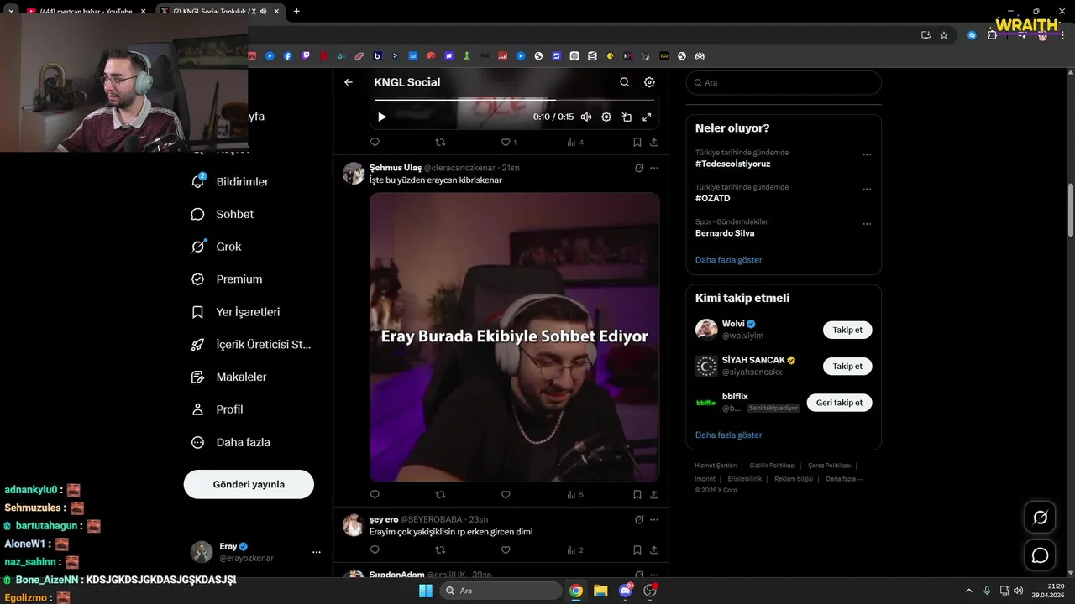The height and width of the screenshot is (604, 1075).
Task: Open Discord from the taskbar
Action: point(626,591)
